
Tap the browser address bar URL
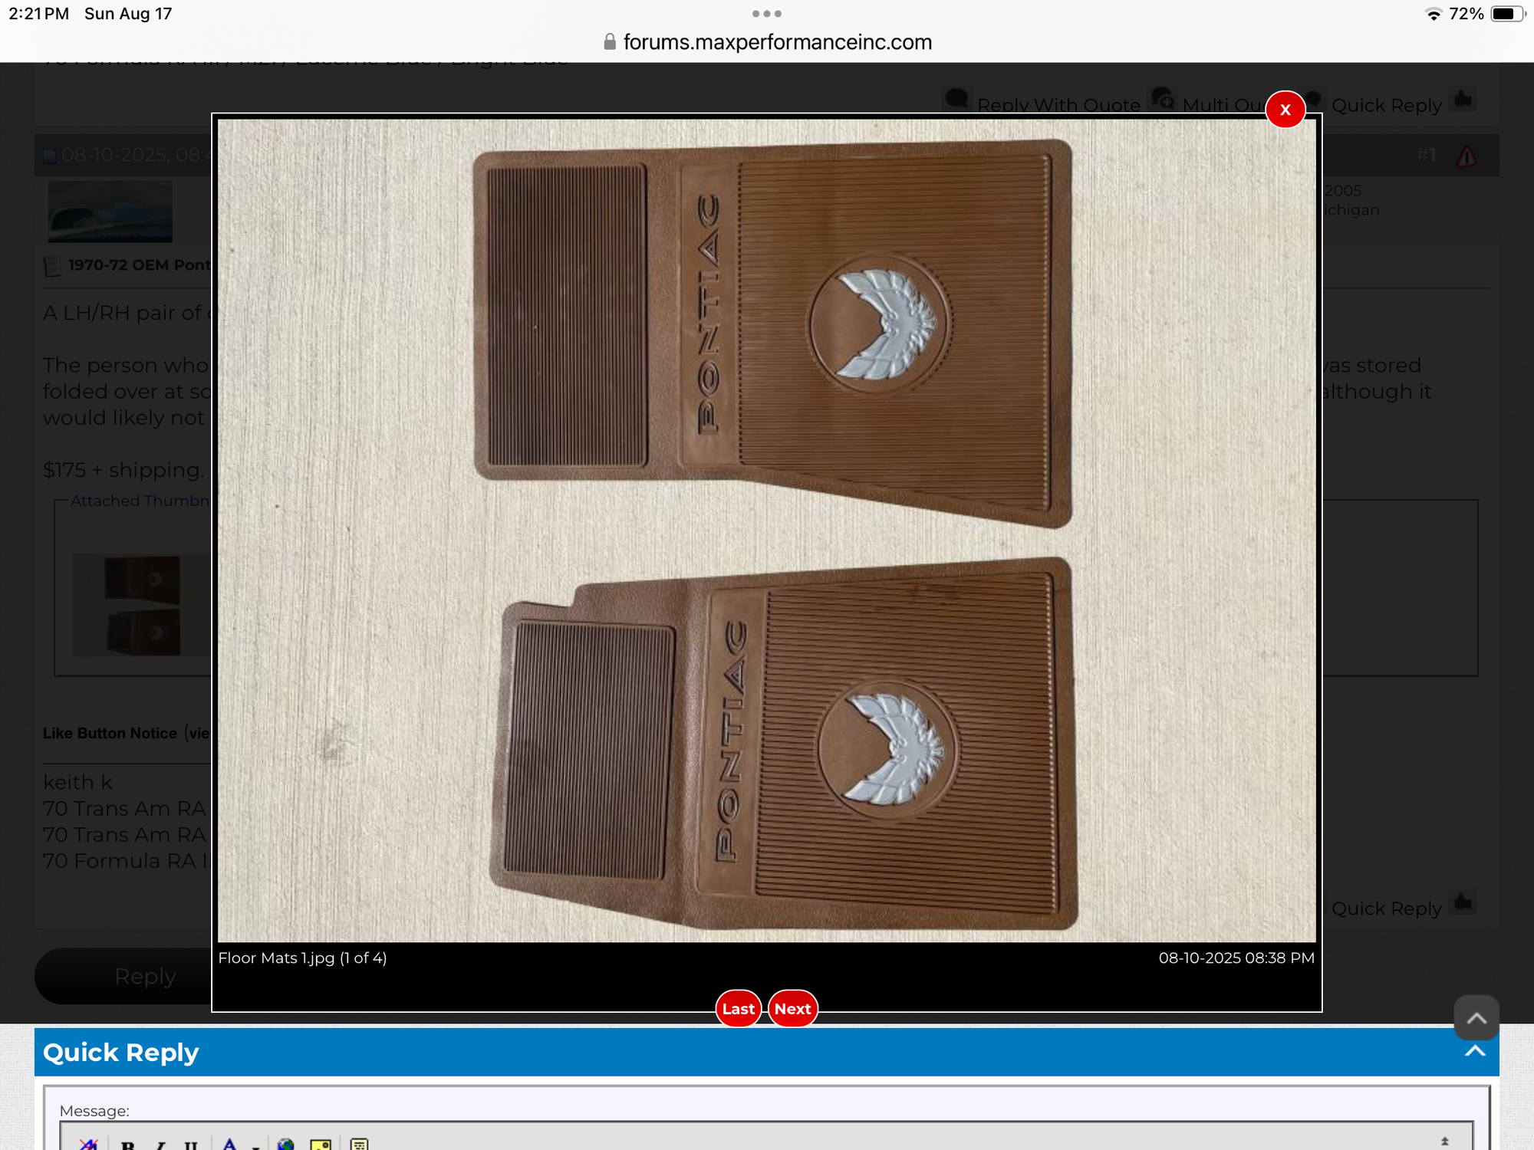[776, 42]
